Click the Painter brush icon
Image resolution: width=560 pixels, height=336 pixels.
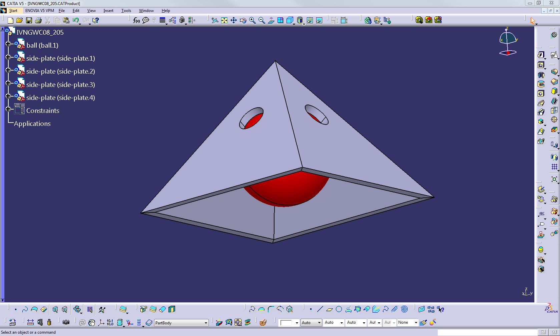tap(423, 322)
